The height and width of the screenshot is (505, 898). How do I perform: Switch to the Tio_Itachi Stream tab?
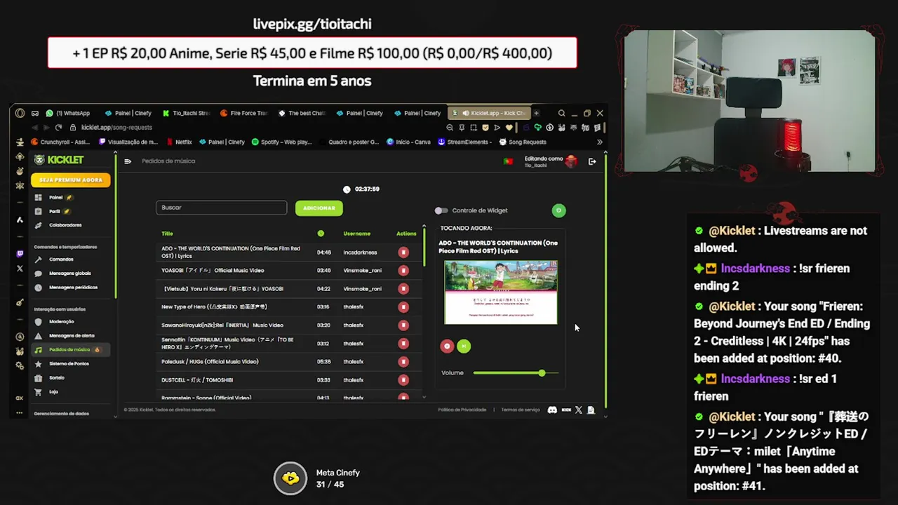click(186, 113)
